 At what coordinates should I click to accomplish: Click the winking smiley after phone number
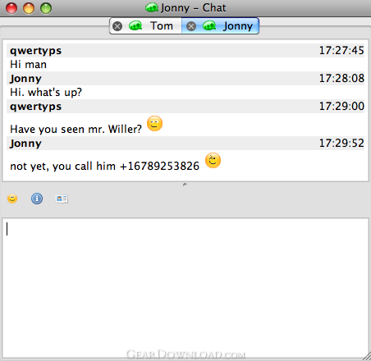[x=213, y=160]
